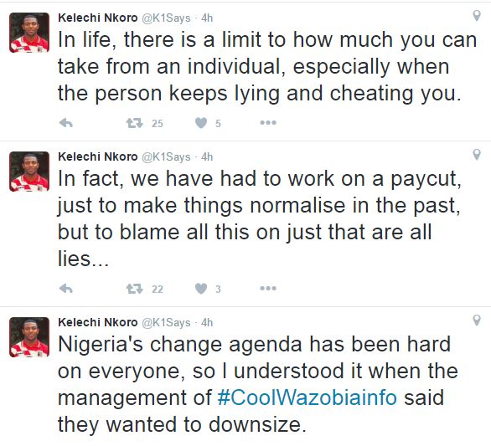The width and height of the screenshot is (491, 446).
Task: Click the 4h timestamp on first tweet
Action: coord(207,18)
